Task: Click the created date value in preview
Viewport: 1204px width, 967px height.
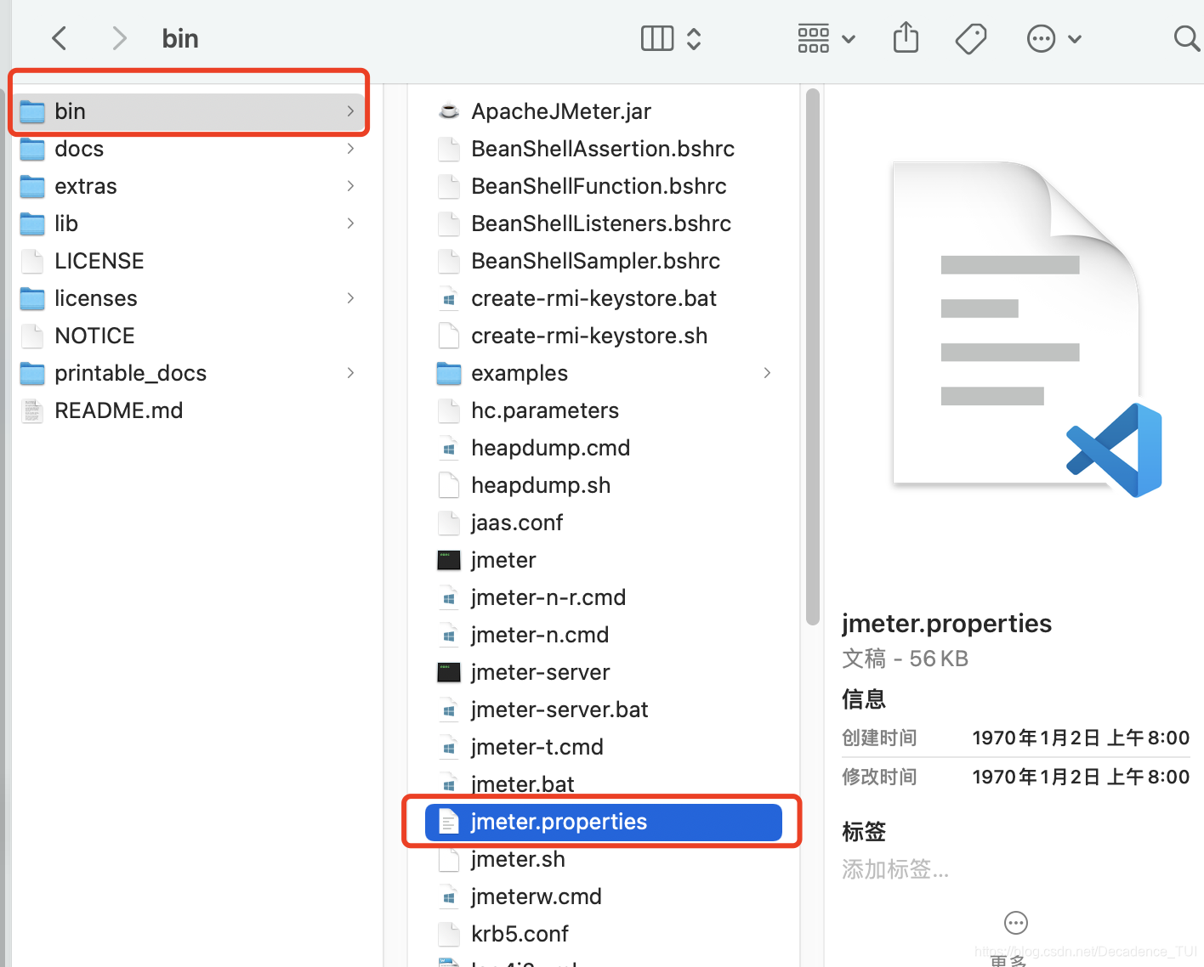Action: tap(1081, 738)
